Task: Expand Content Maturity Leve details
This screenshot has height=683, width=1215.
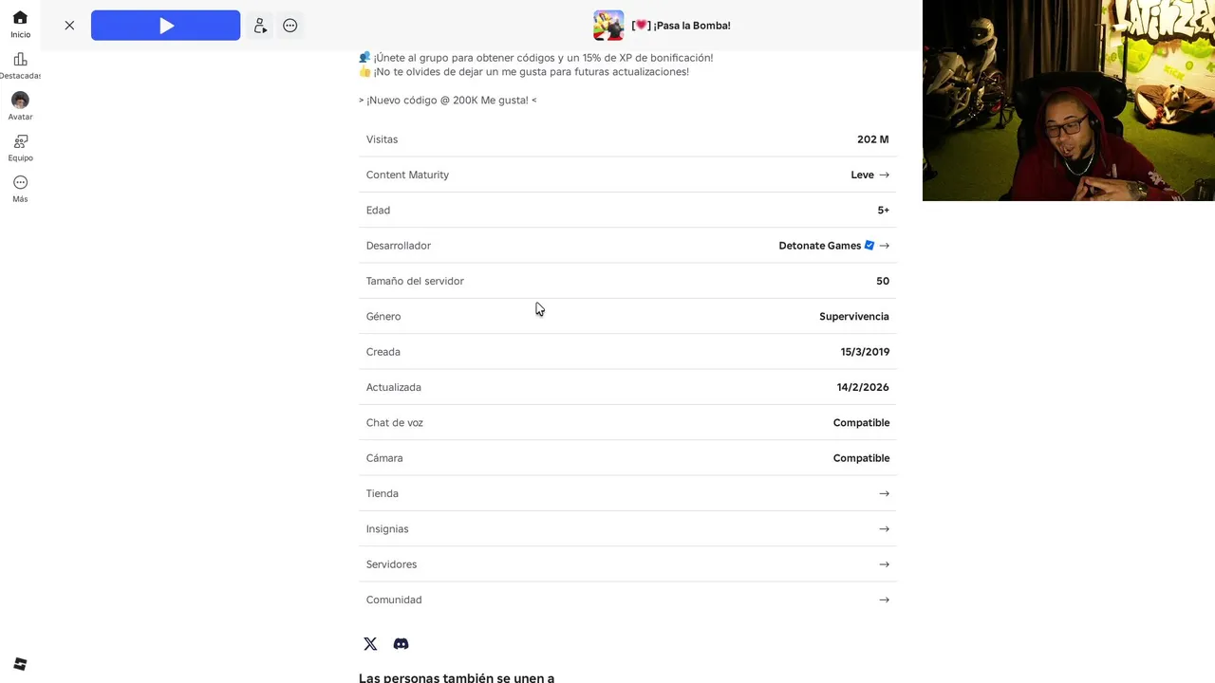Action: tap(869, 175)
